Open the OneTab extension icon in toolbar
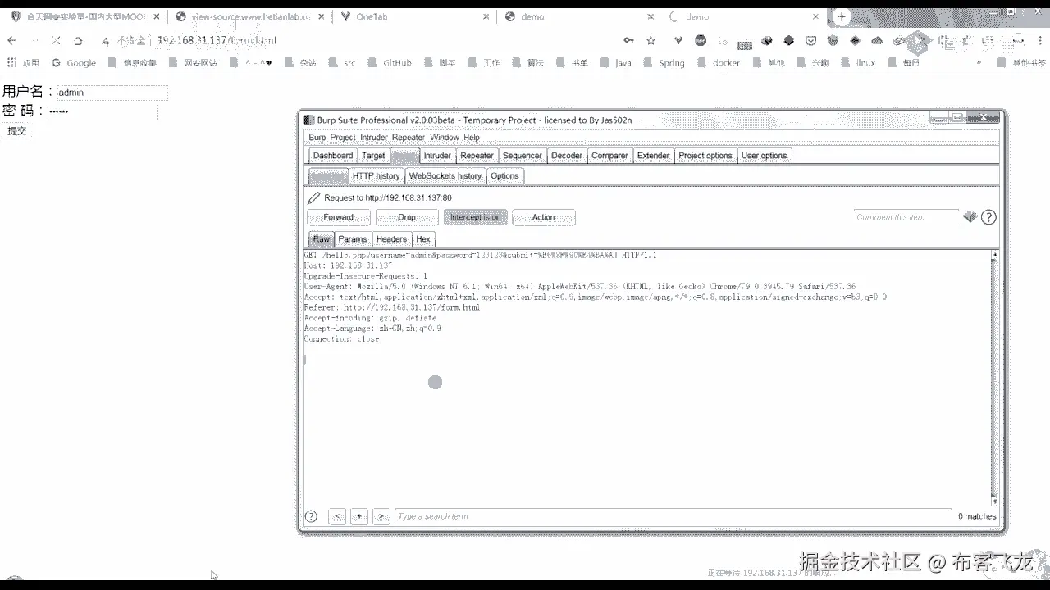The image size is (1050, 590). pos(678,40)
